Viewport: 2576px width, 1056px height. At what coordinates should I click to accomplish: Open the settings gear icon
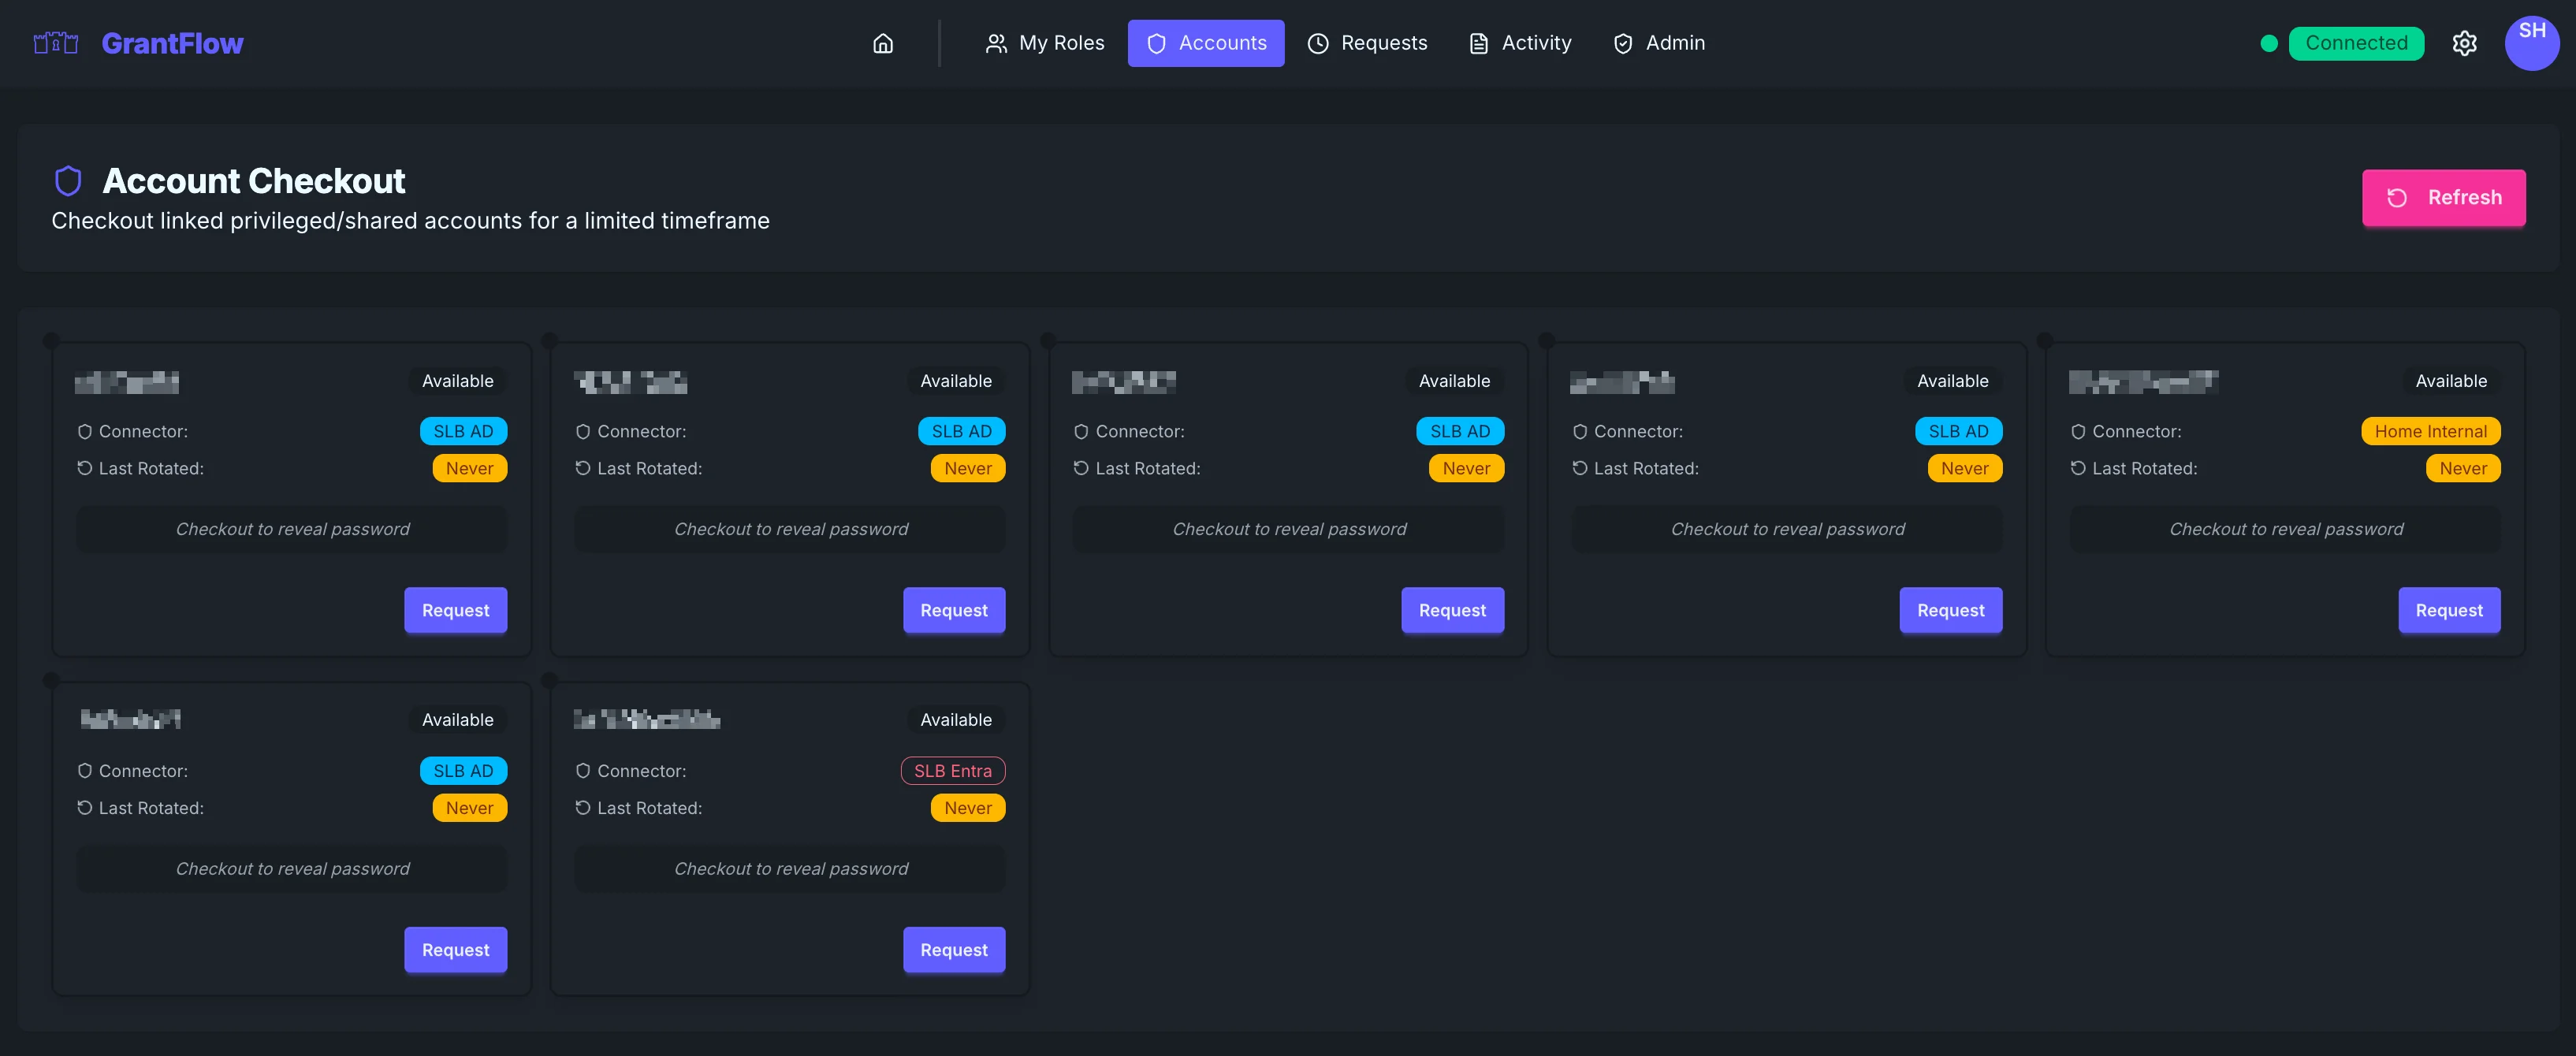[x=2465, y=43]
